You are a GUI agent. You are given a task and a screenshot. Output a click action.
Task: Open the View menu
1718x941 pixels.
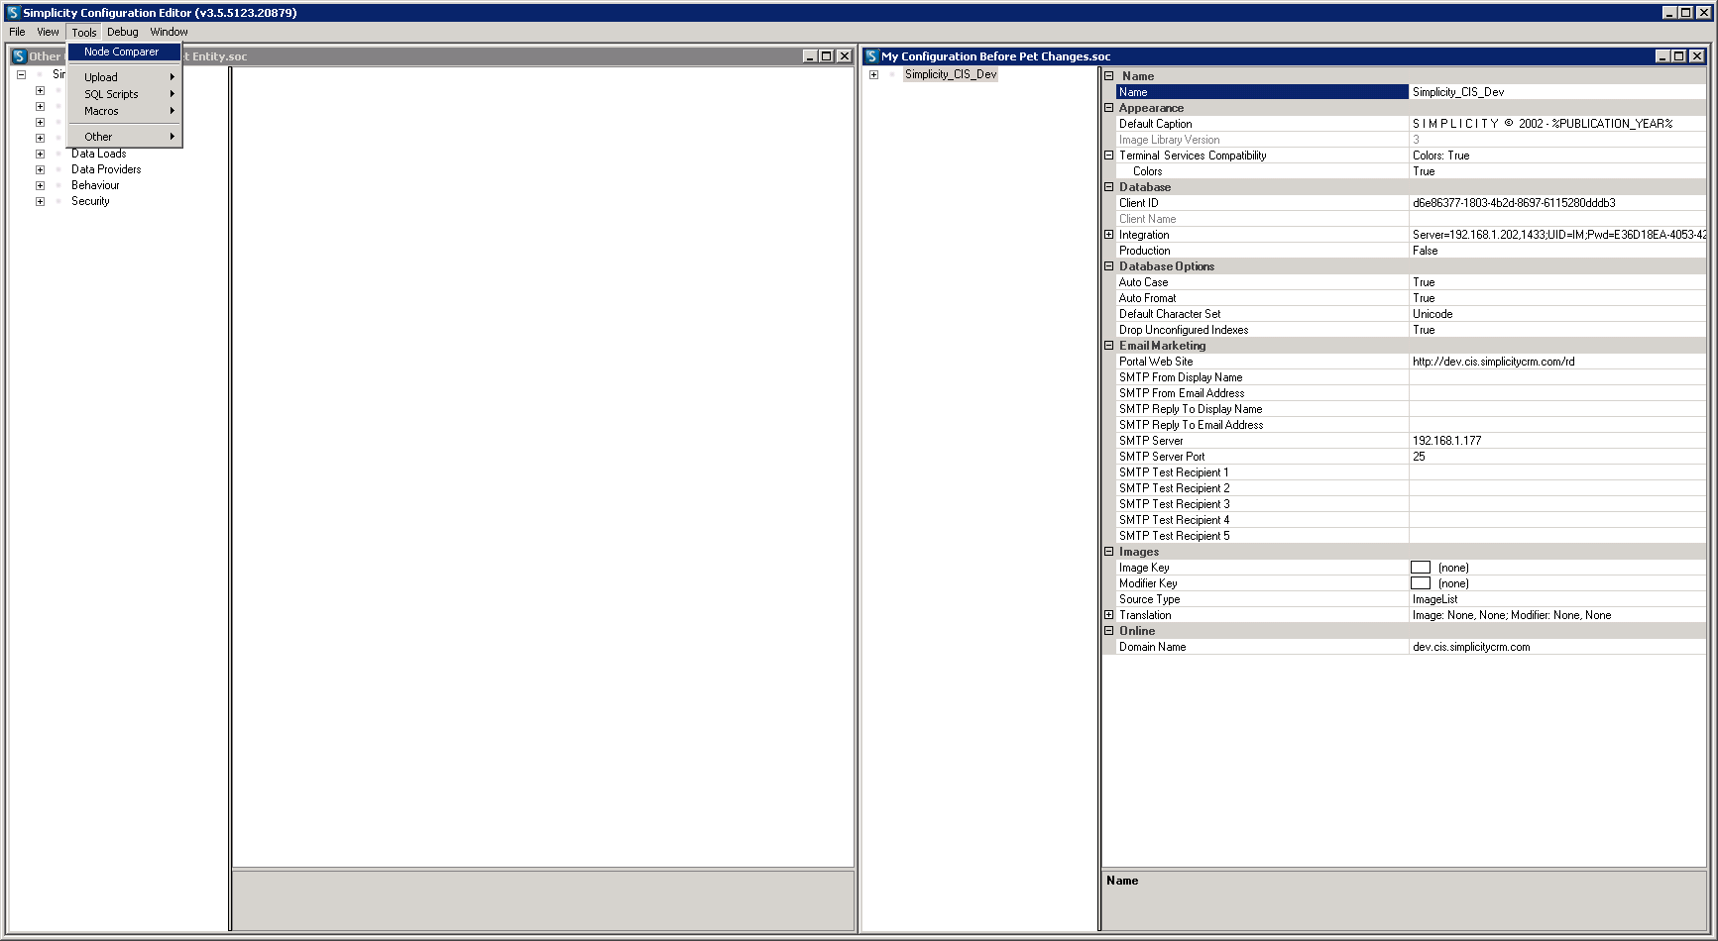tap(48, 32)
